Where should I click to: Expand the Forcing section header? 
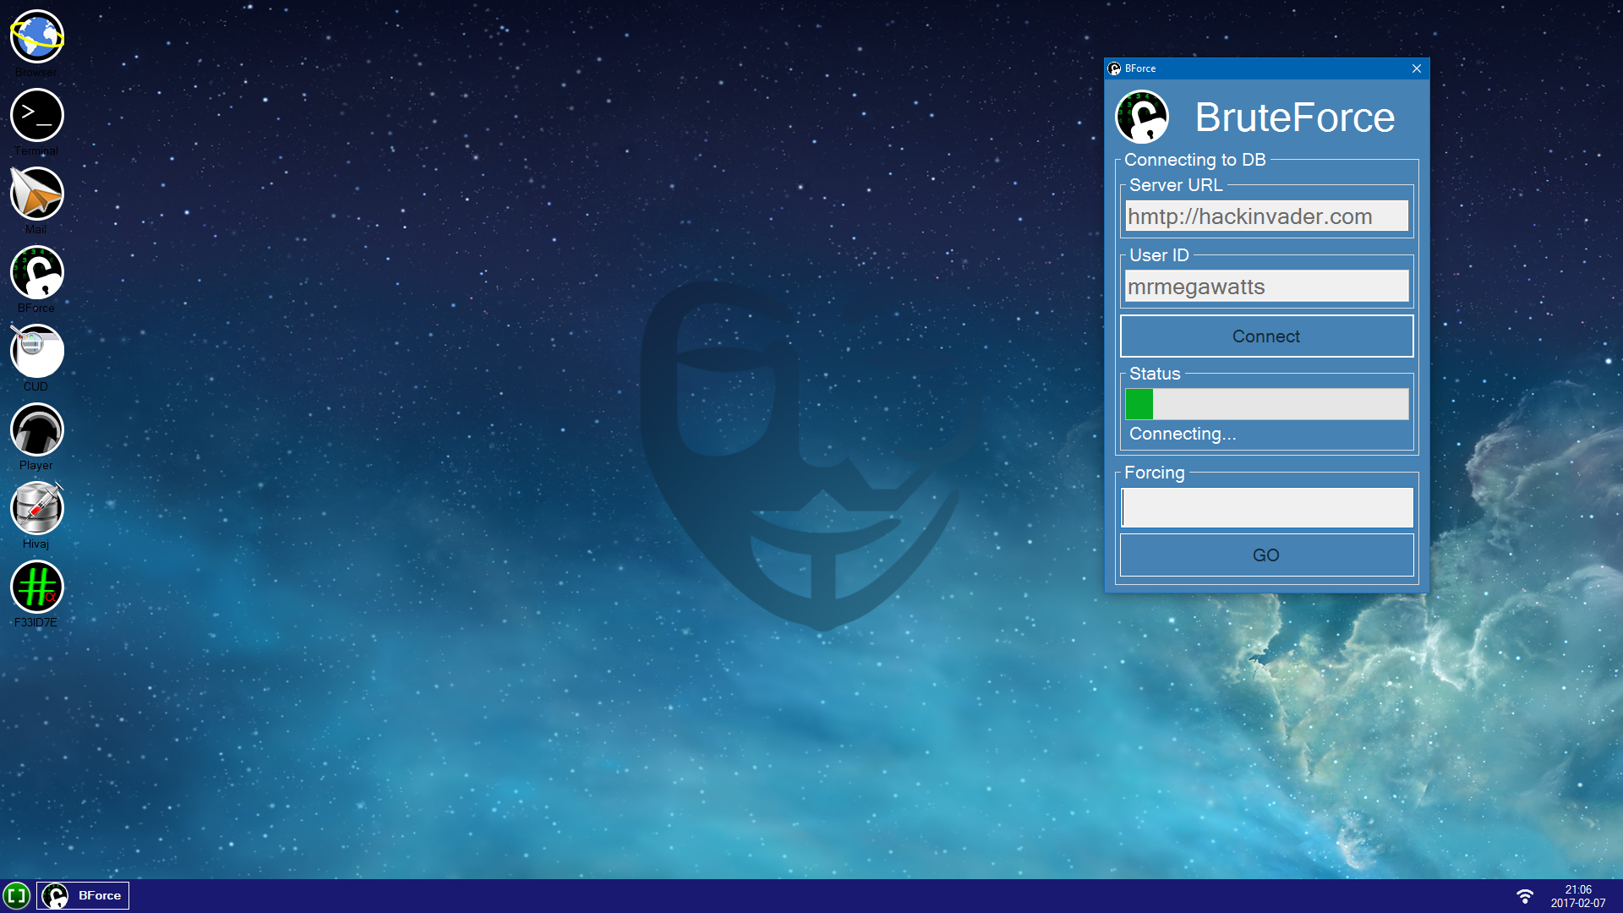coord(1154,473)
